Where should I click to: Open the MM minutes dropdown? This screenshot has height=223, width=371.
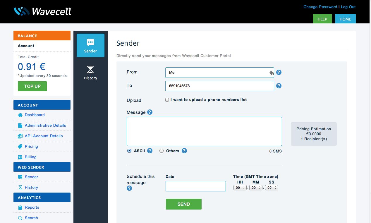(x=256, y=188)
